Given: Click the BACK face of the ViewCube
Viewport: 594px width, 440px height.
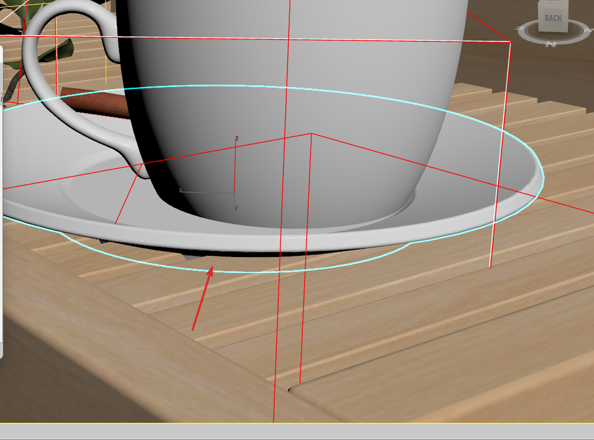Looking at the screenshot, I should point(554,19).
